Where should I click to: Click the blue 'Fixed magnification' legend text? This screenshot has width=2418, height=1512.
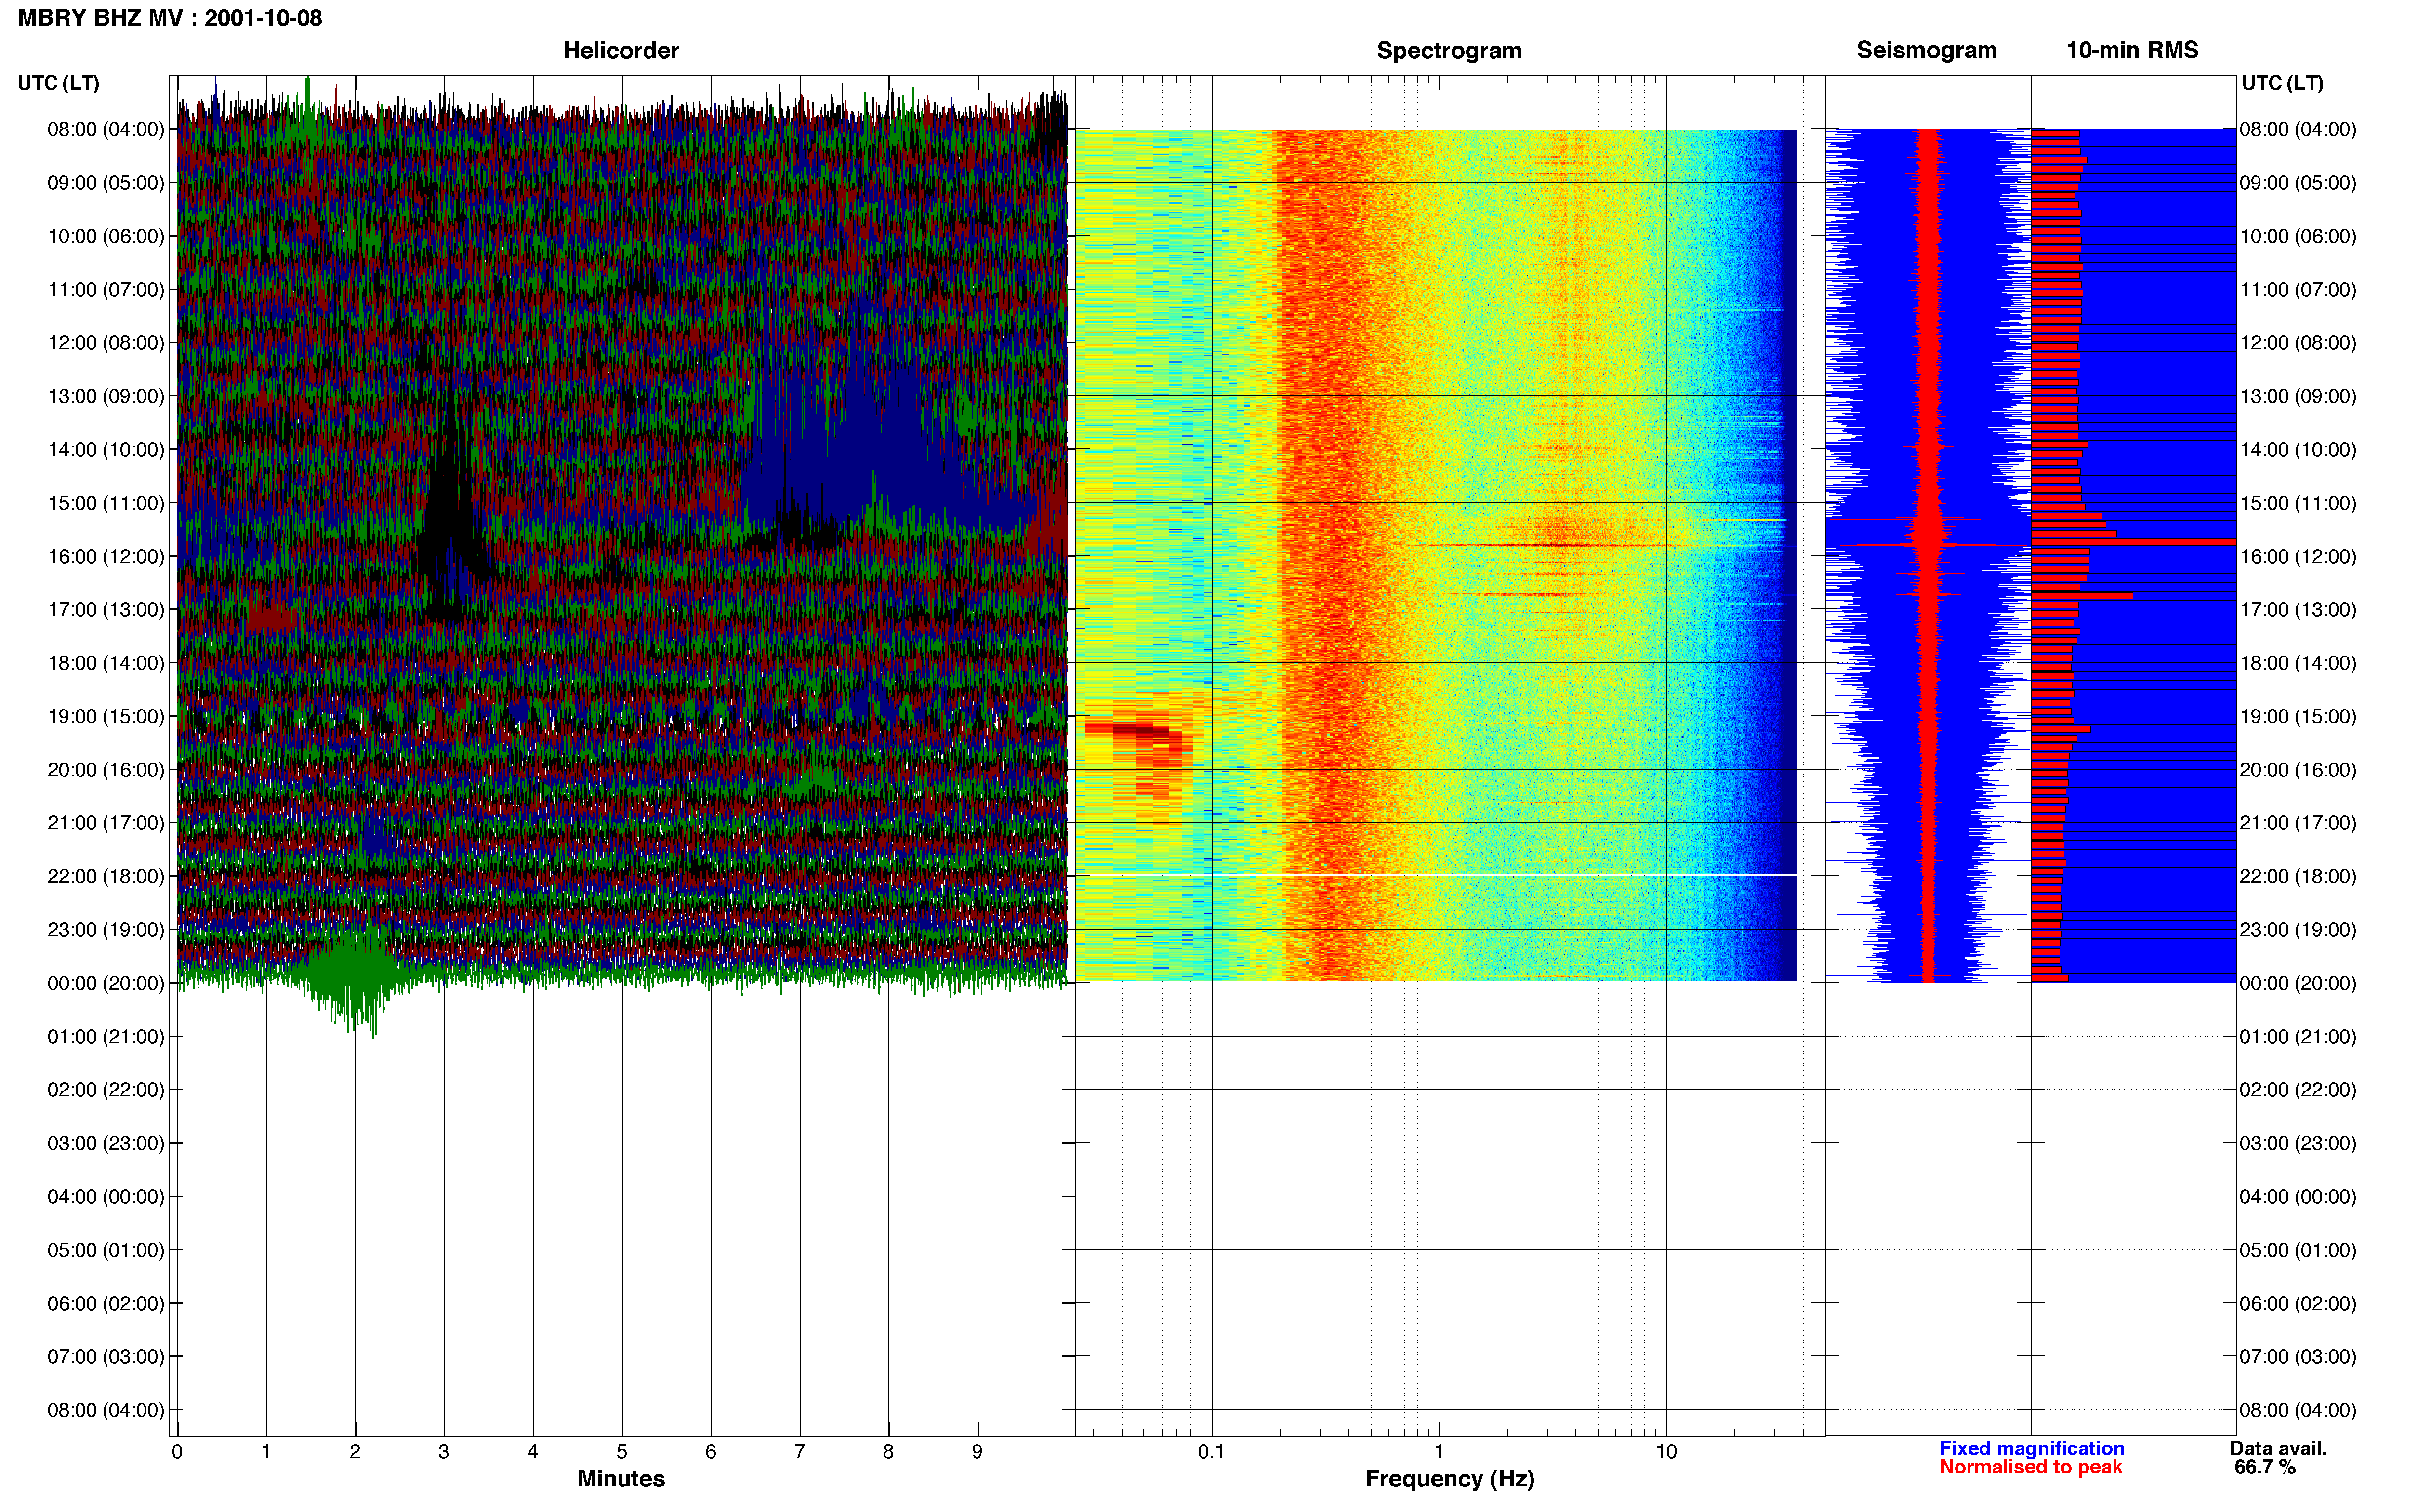point(2031,1448)
